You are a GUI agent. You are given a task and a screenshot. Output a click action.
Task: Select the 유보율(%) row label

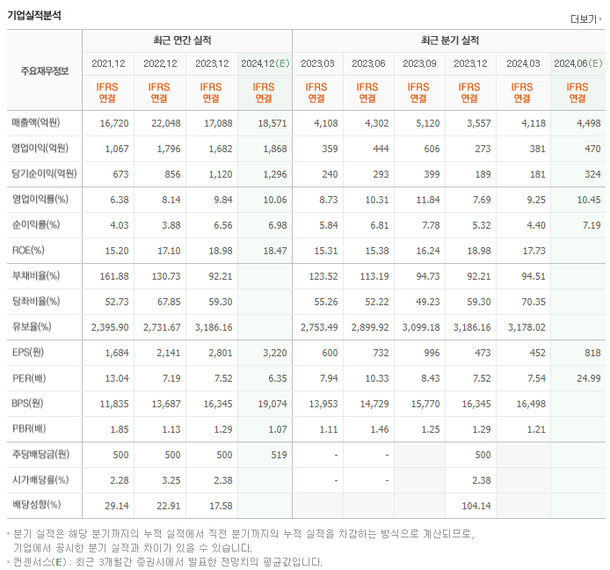pos(32,326)
